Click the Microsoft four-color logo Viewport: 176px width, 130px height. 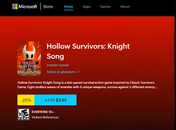point(15,6)
